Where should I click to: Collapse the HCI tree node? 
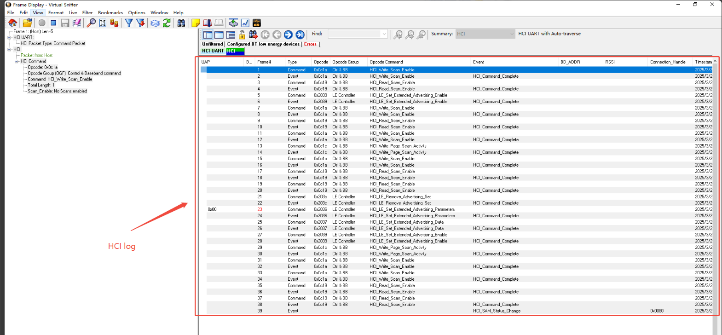[x=9, y=49]
